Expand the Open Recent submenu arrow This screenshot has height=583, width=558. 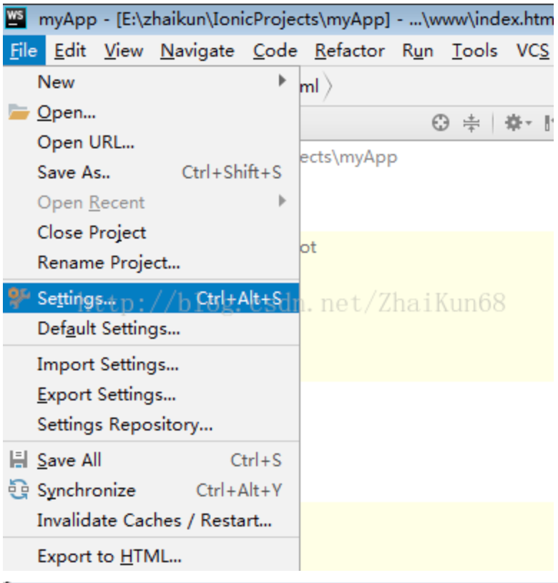coord(283,201)
